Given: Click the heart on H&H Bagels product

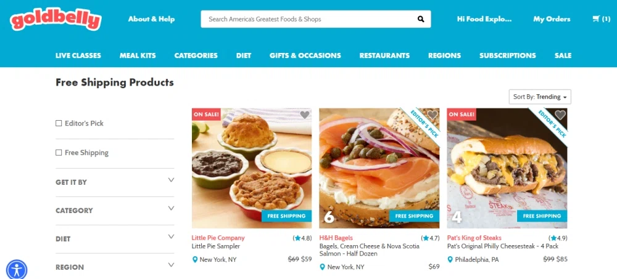Looking at the screenshot, I should [x=433, y=115].
